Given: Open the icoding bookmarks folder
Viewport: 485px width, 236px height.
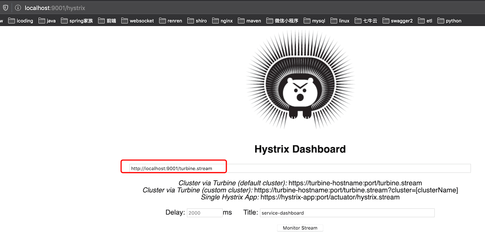Looking at the screenshot, I should click(21, 21).
